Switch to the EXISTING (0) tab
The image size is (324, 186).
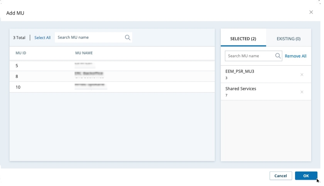(x=288, y=39)
